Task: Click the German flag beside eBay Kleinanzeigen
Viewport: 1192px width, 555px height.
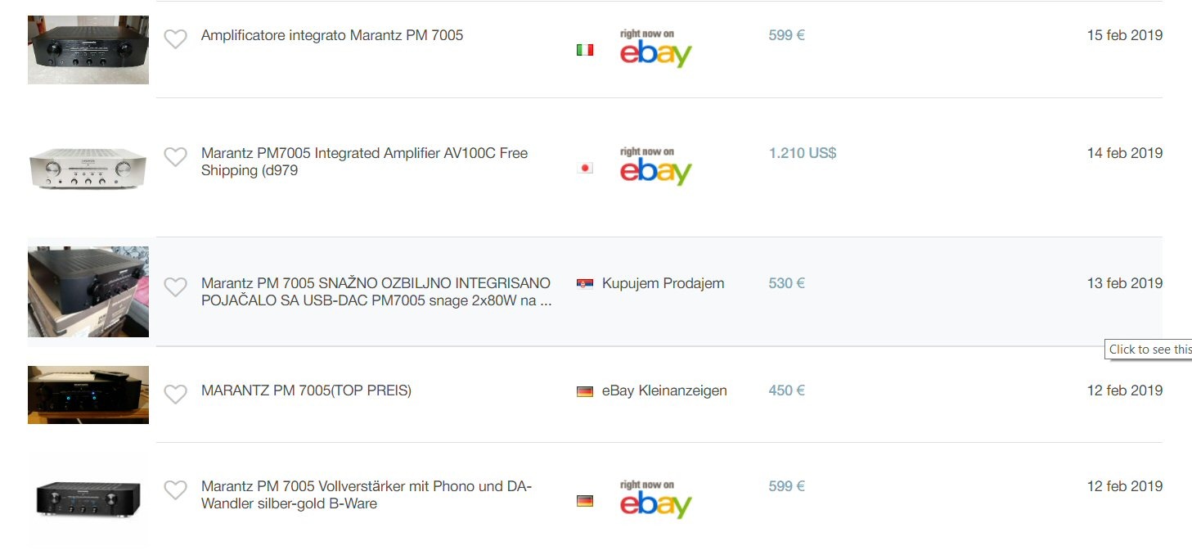Action: click(585, 391)
